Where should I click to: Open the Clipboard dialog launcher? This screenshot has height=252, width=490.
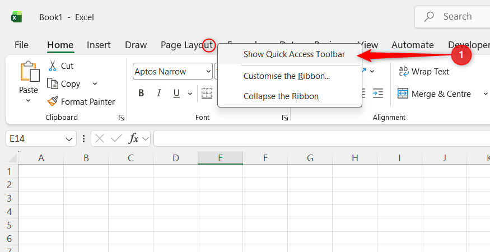pos(122,118)
